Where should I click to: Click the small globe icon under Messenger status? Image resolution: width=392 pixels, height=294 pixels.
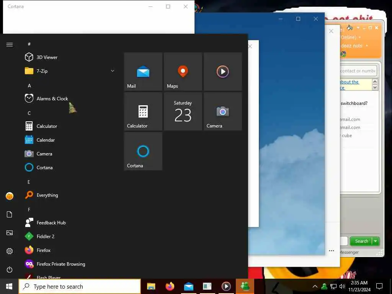[343, 54]
